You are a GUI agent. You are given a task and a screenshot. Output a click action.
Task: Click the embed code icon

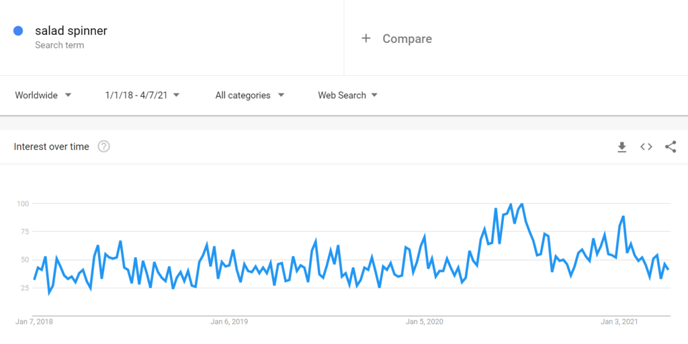(x=646, y=147)
